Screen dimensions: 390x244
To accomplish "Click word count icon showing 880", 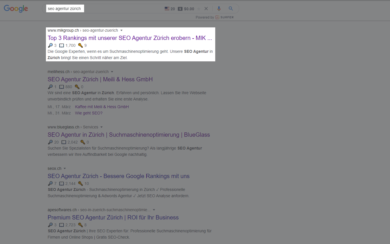I will pyautogui.click(x=62, y=87).
